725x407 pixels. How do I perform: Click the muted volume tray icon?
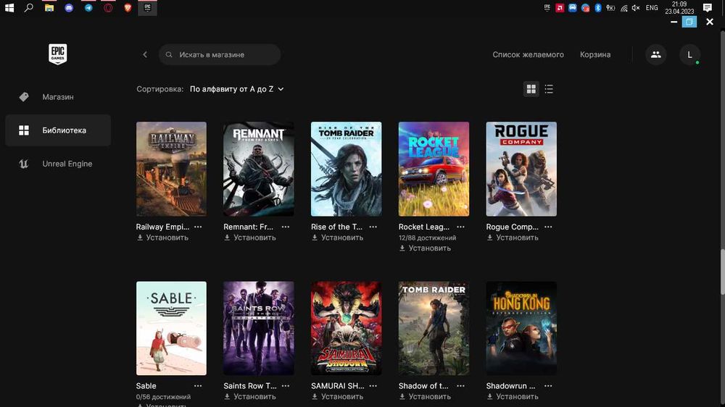click(637, 7)
